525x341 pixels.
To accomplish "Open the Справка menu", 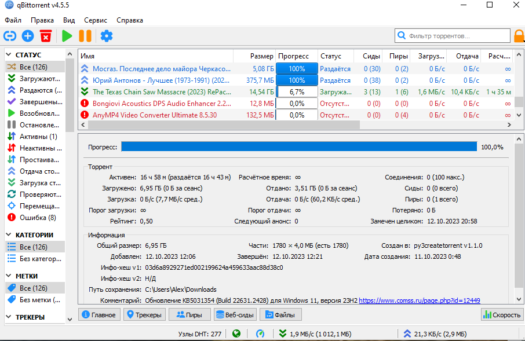I will pos(130,20).
